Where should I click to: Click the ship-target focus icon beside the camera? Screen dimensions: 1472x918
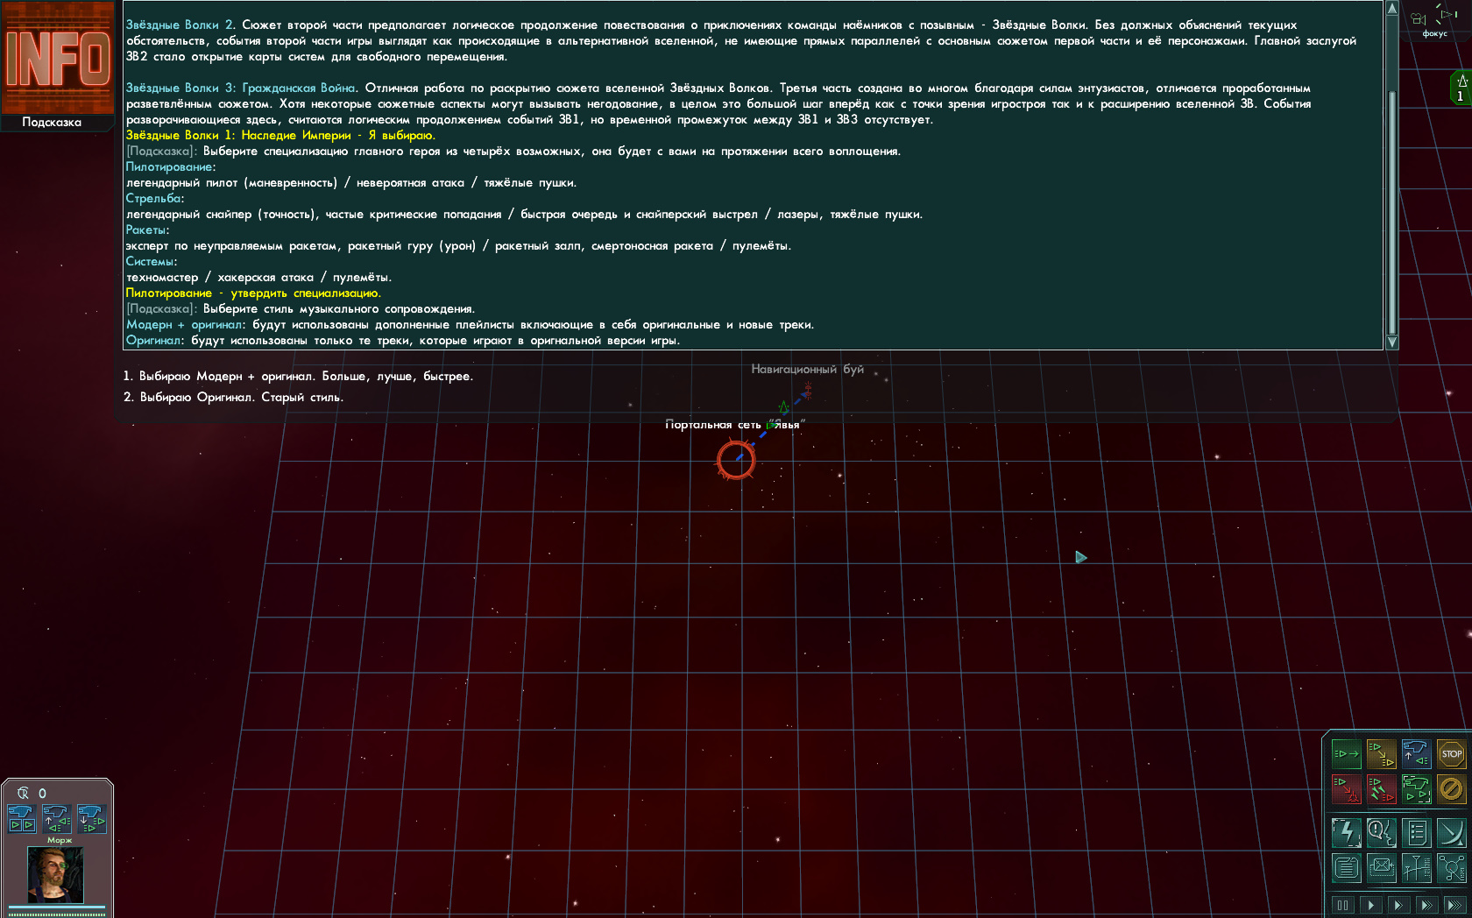1447,13
